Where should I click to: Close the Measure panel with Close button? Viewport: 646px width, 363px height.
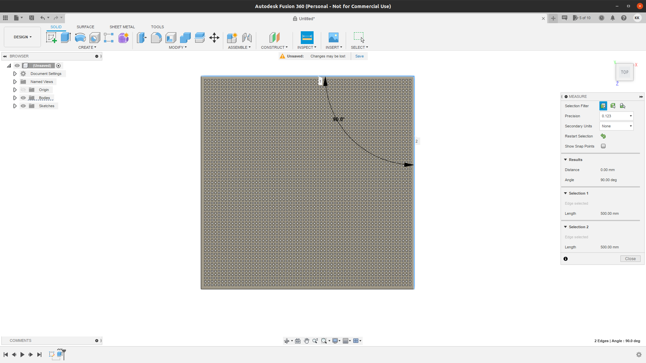pos(630,259)
